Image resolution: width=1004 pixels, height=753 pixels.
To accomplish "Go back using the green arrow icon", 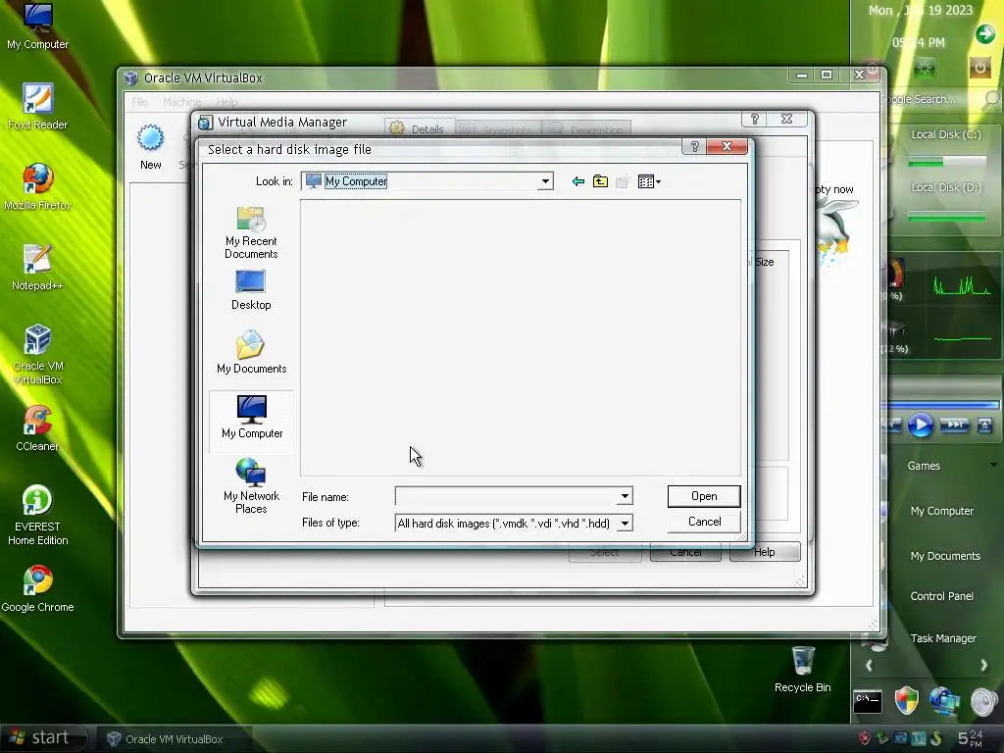I will (x=578, y=181).
